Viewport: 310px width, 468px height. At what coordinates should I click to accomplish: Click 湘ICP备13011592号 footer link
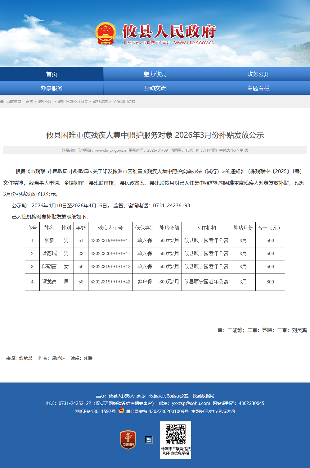95,411
